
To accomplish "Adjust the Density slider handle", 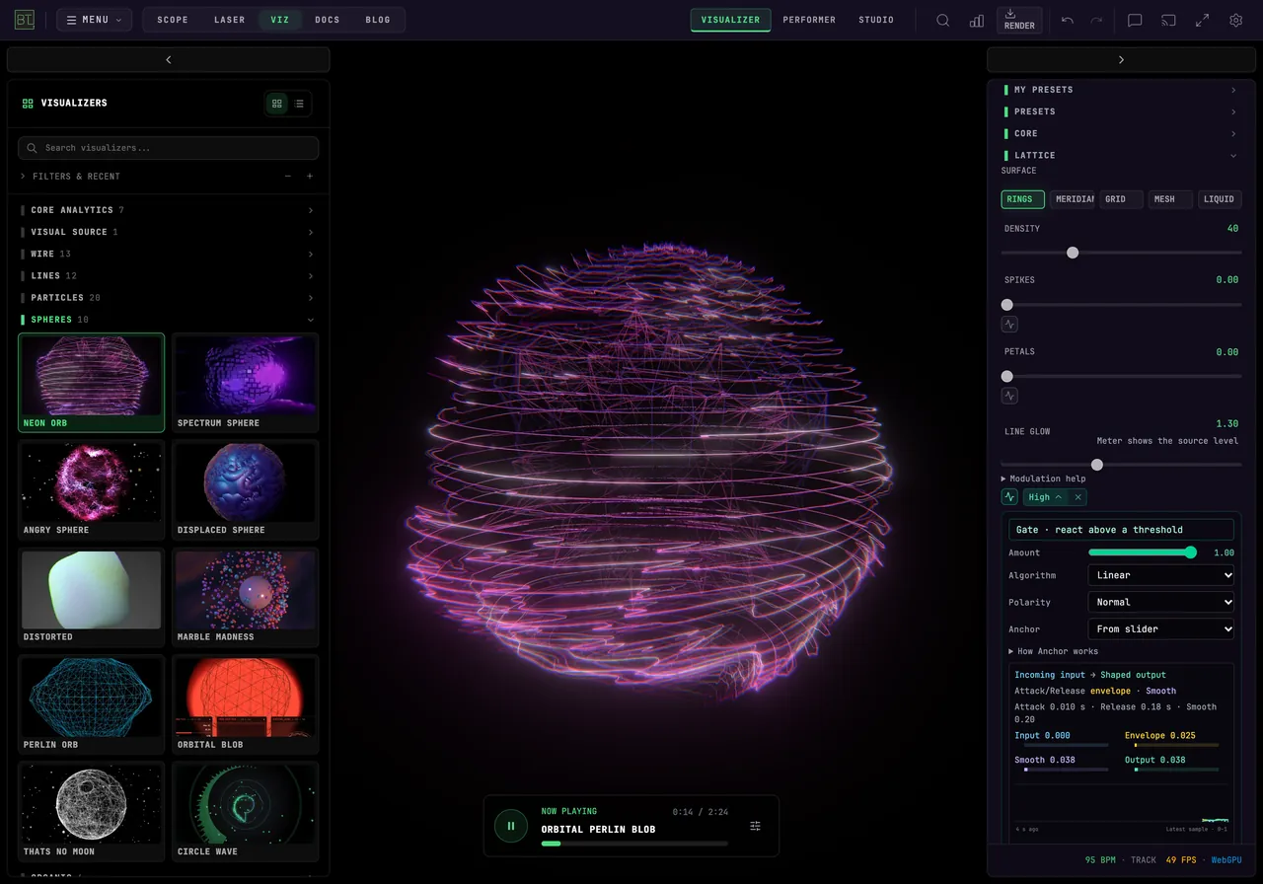I will [x=1073, y=253].
